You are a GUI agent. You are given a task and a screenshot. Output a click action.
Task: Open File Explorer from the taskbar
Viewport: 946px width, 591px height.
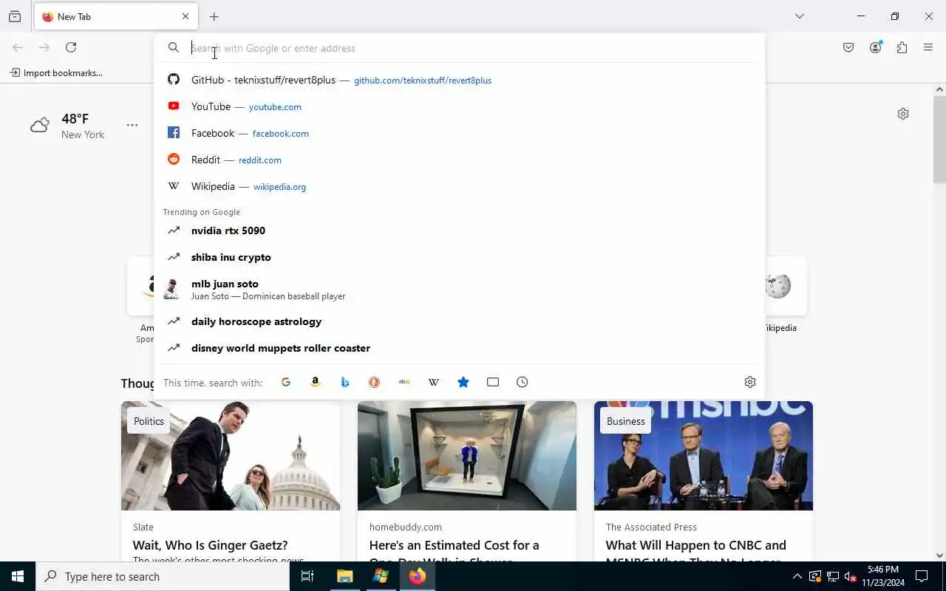pyautogui.click(x=344, y=576)
